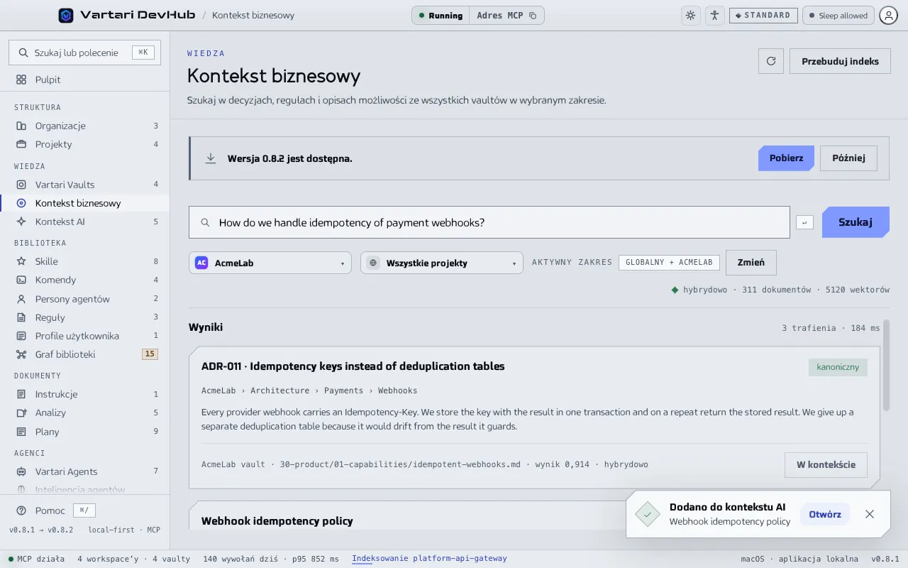908x568 pixels.
Task: Click the 4 workspace'y status entry
Action: (x=108, y=559)
